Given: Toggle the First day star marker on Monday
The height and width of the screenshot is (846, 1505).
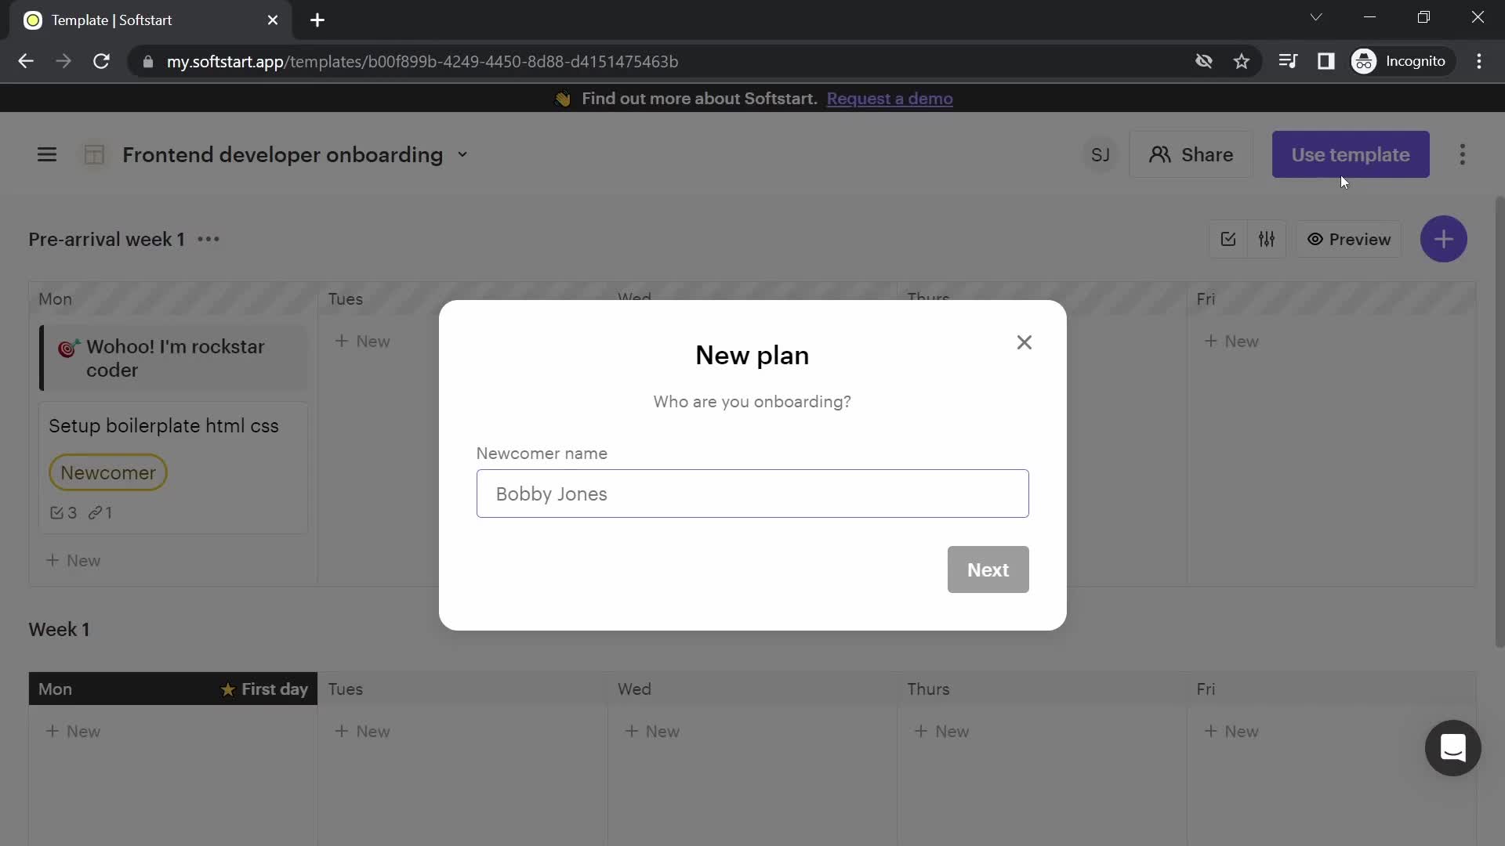Looking at the screenshot, I should point(228,689).
